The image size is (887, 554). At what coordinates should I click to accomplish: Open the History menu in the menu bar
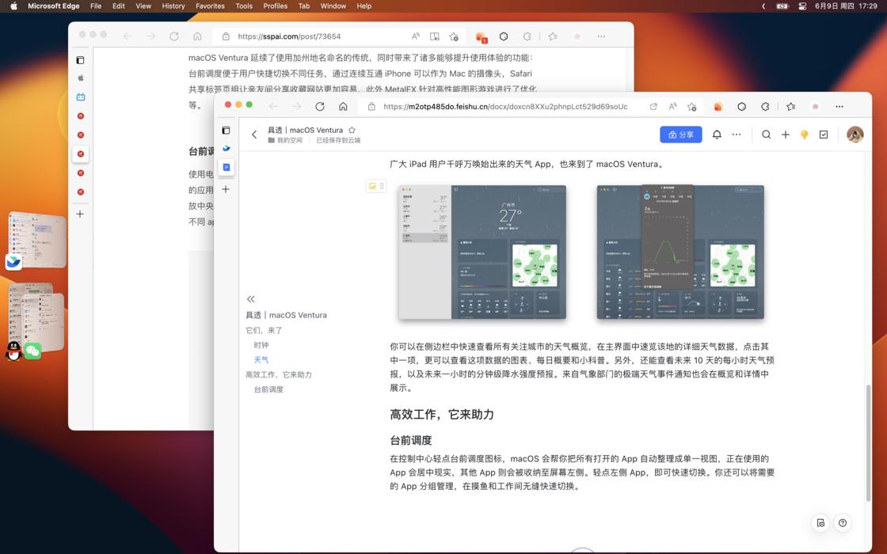(x=173, y=6)
